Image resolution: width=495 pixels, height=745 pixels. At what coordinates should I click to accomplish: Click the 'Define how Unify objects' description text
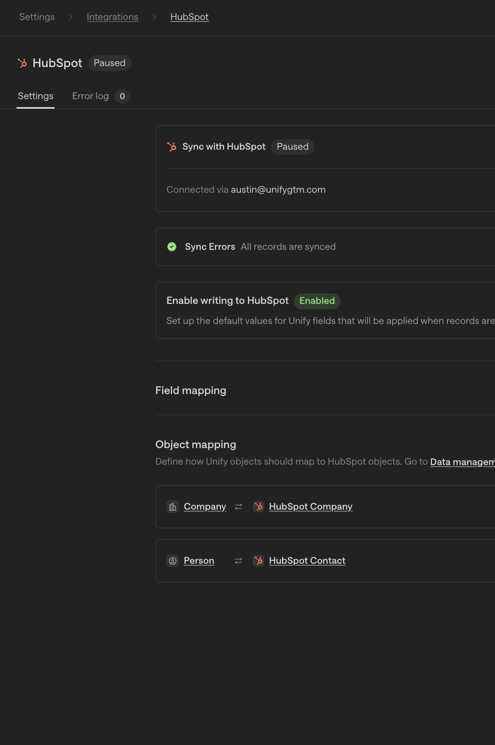click(x=291, y=462)
